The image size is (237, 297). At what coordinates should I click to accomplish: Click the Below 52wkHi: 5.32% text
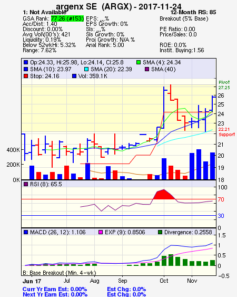pos(49,45)
